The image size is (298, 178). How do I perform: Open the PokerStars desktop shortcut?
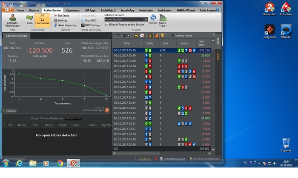286,9
